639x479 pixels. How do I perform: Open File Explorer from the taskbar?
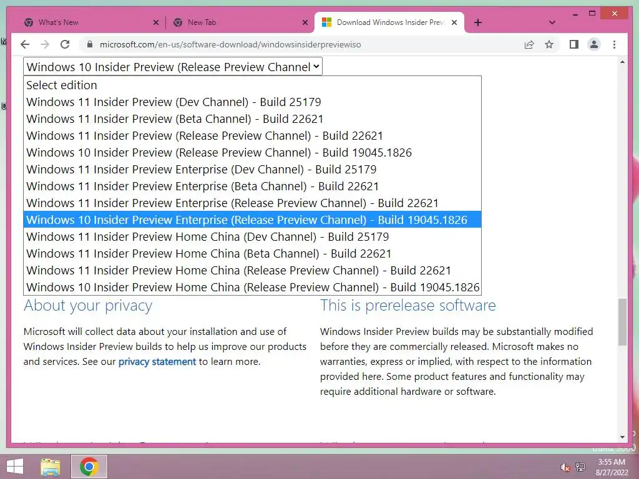pos(51,467)
